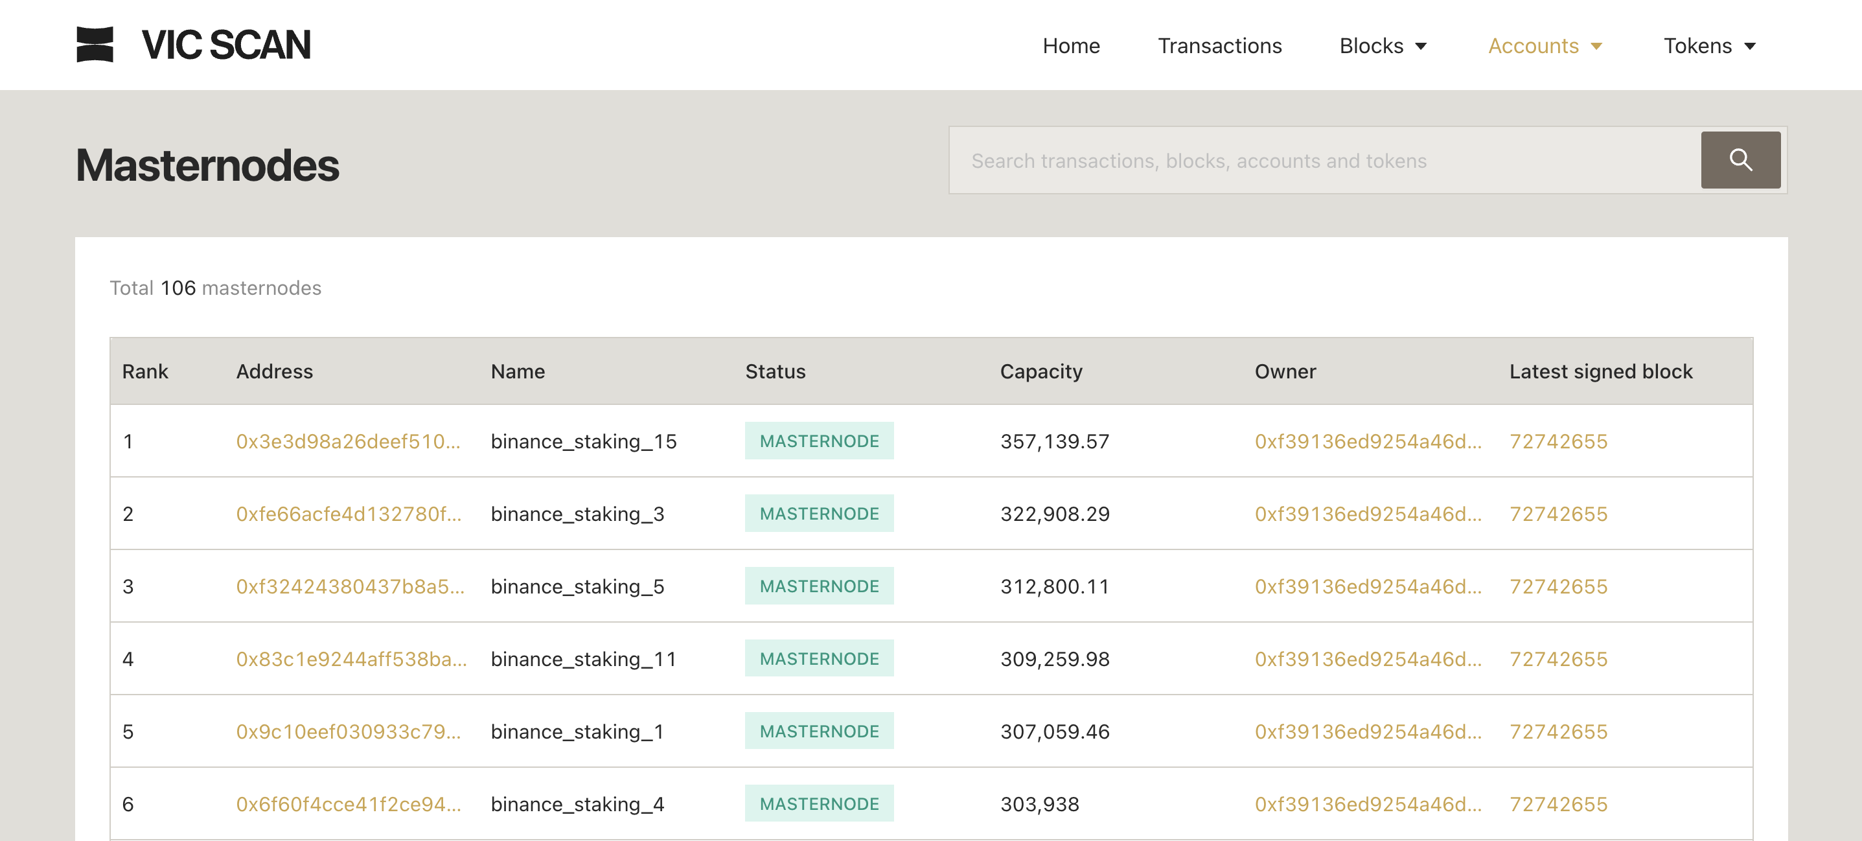Screen dimensions: 1862x841
Task: Click owner address in binance_staking_1 row
Action: tap(1368, 731)
